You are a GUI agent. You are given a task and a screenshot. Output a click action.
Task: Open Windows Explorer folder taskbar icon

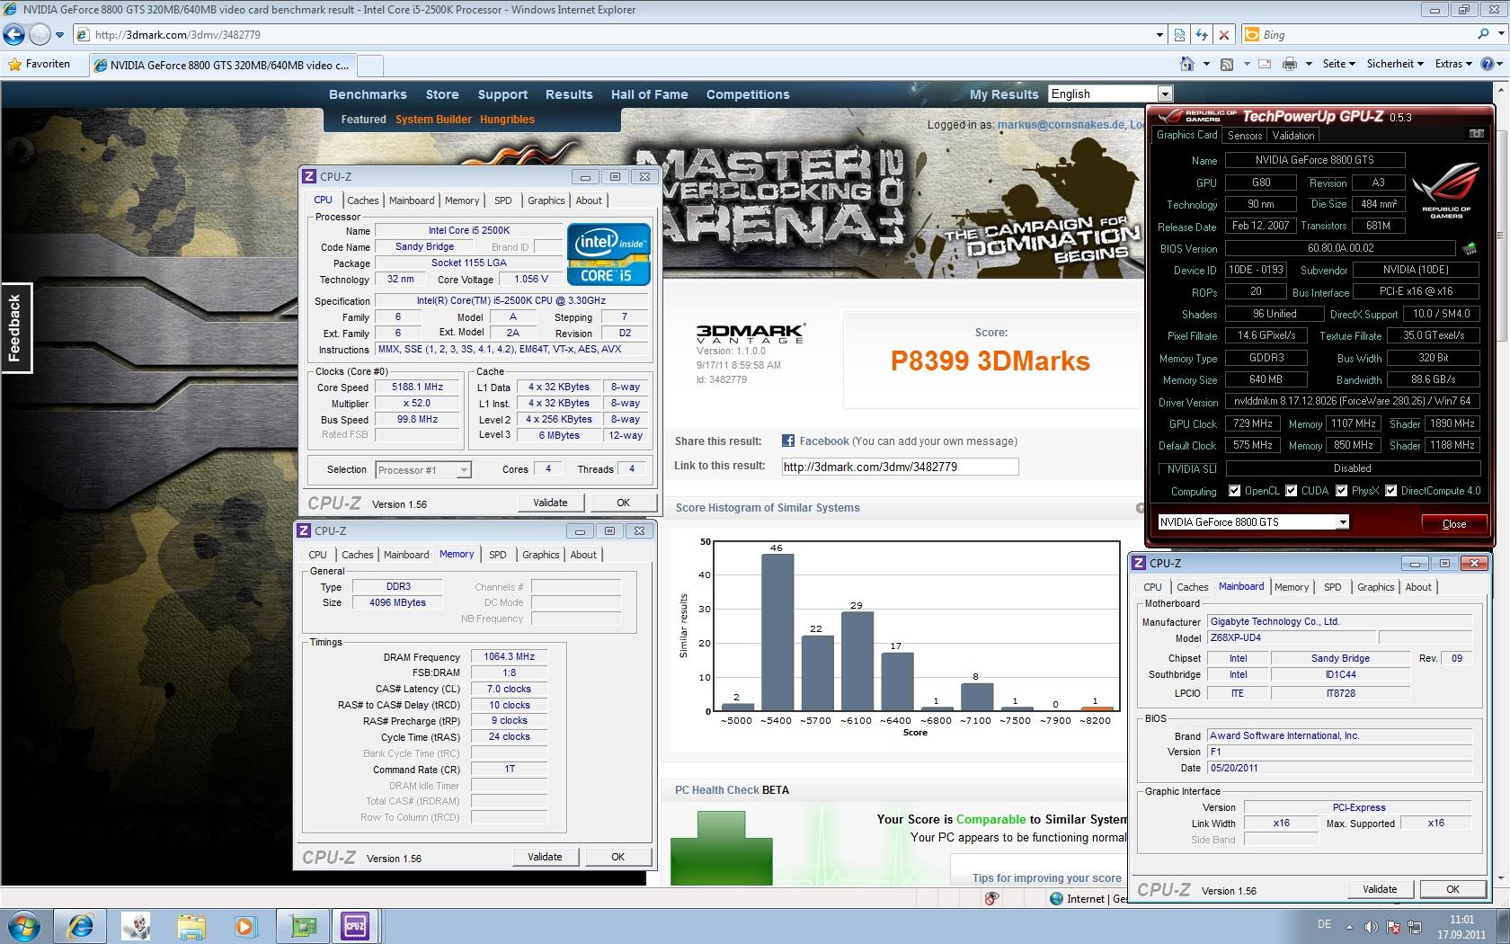point(191,925)
